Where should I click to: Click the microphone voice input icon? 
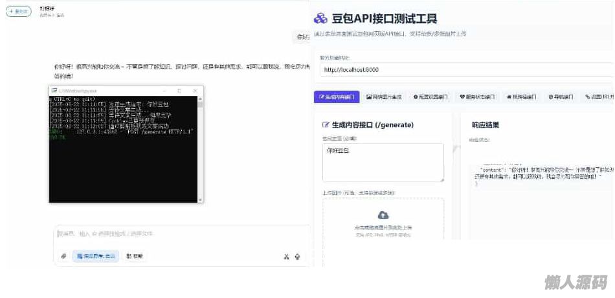pos(298,257)
